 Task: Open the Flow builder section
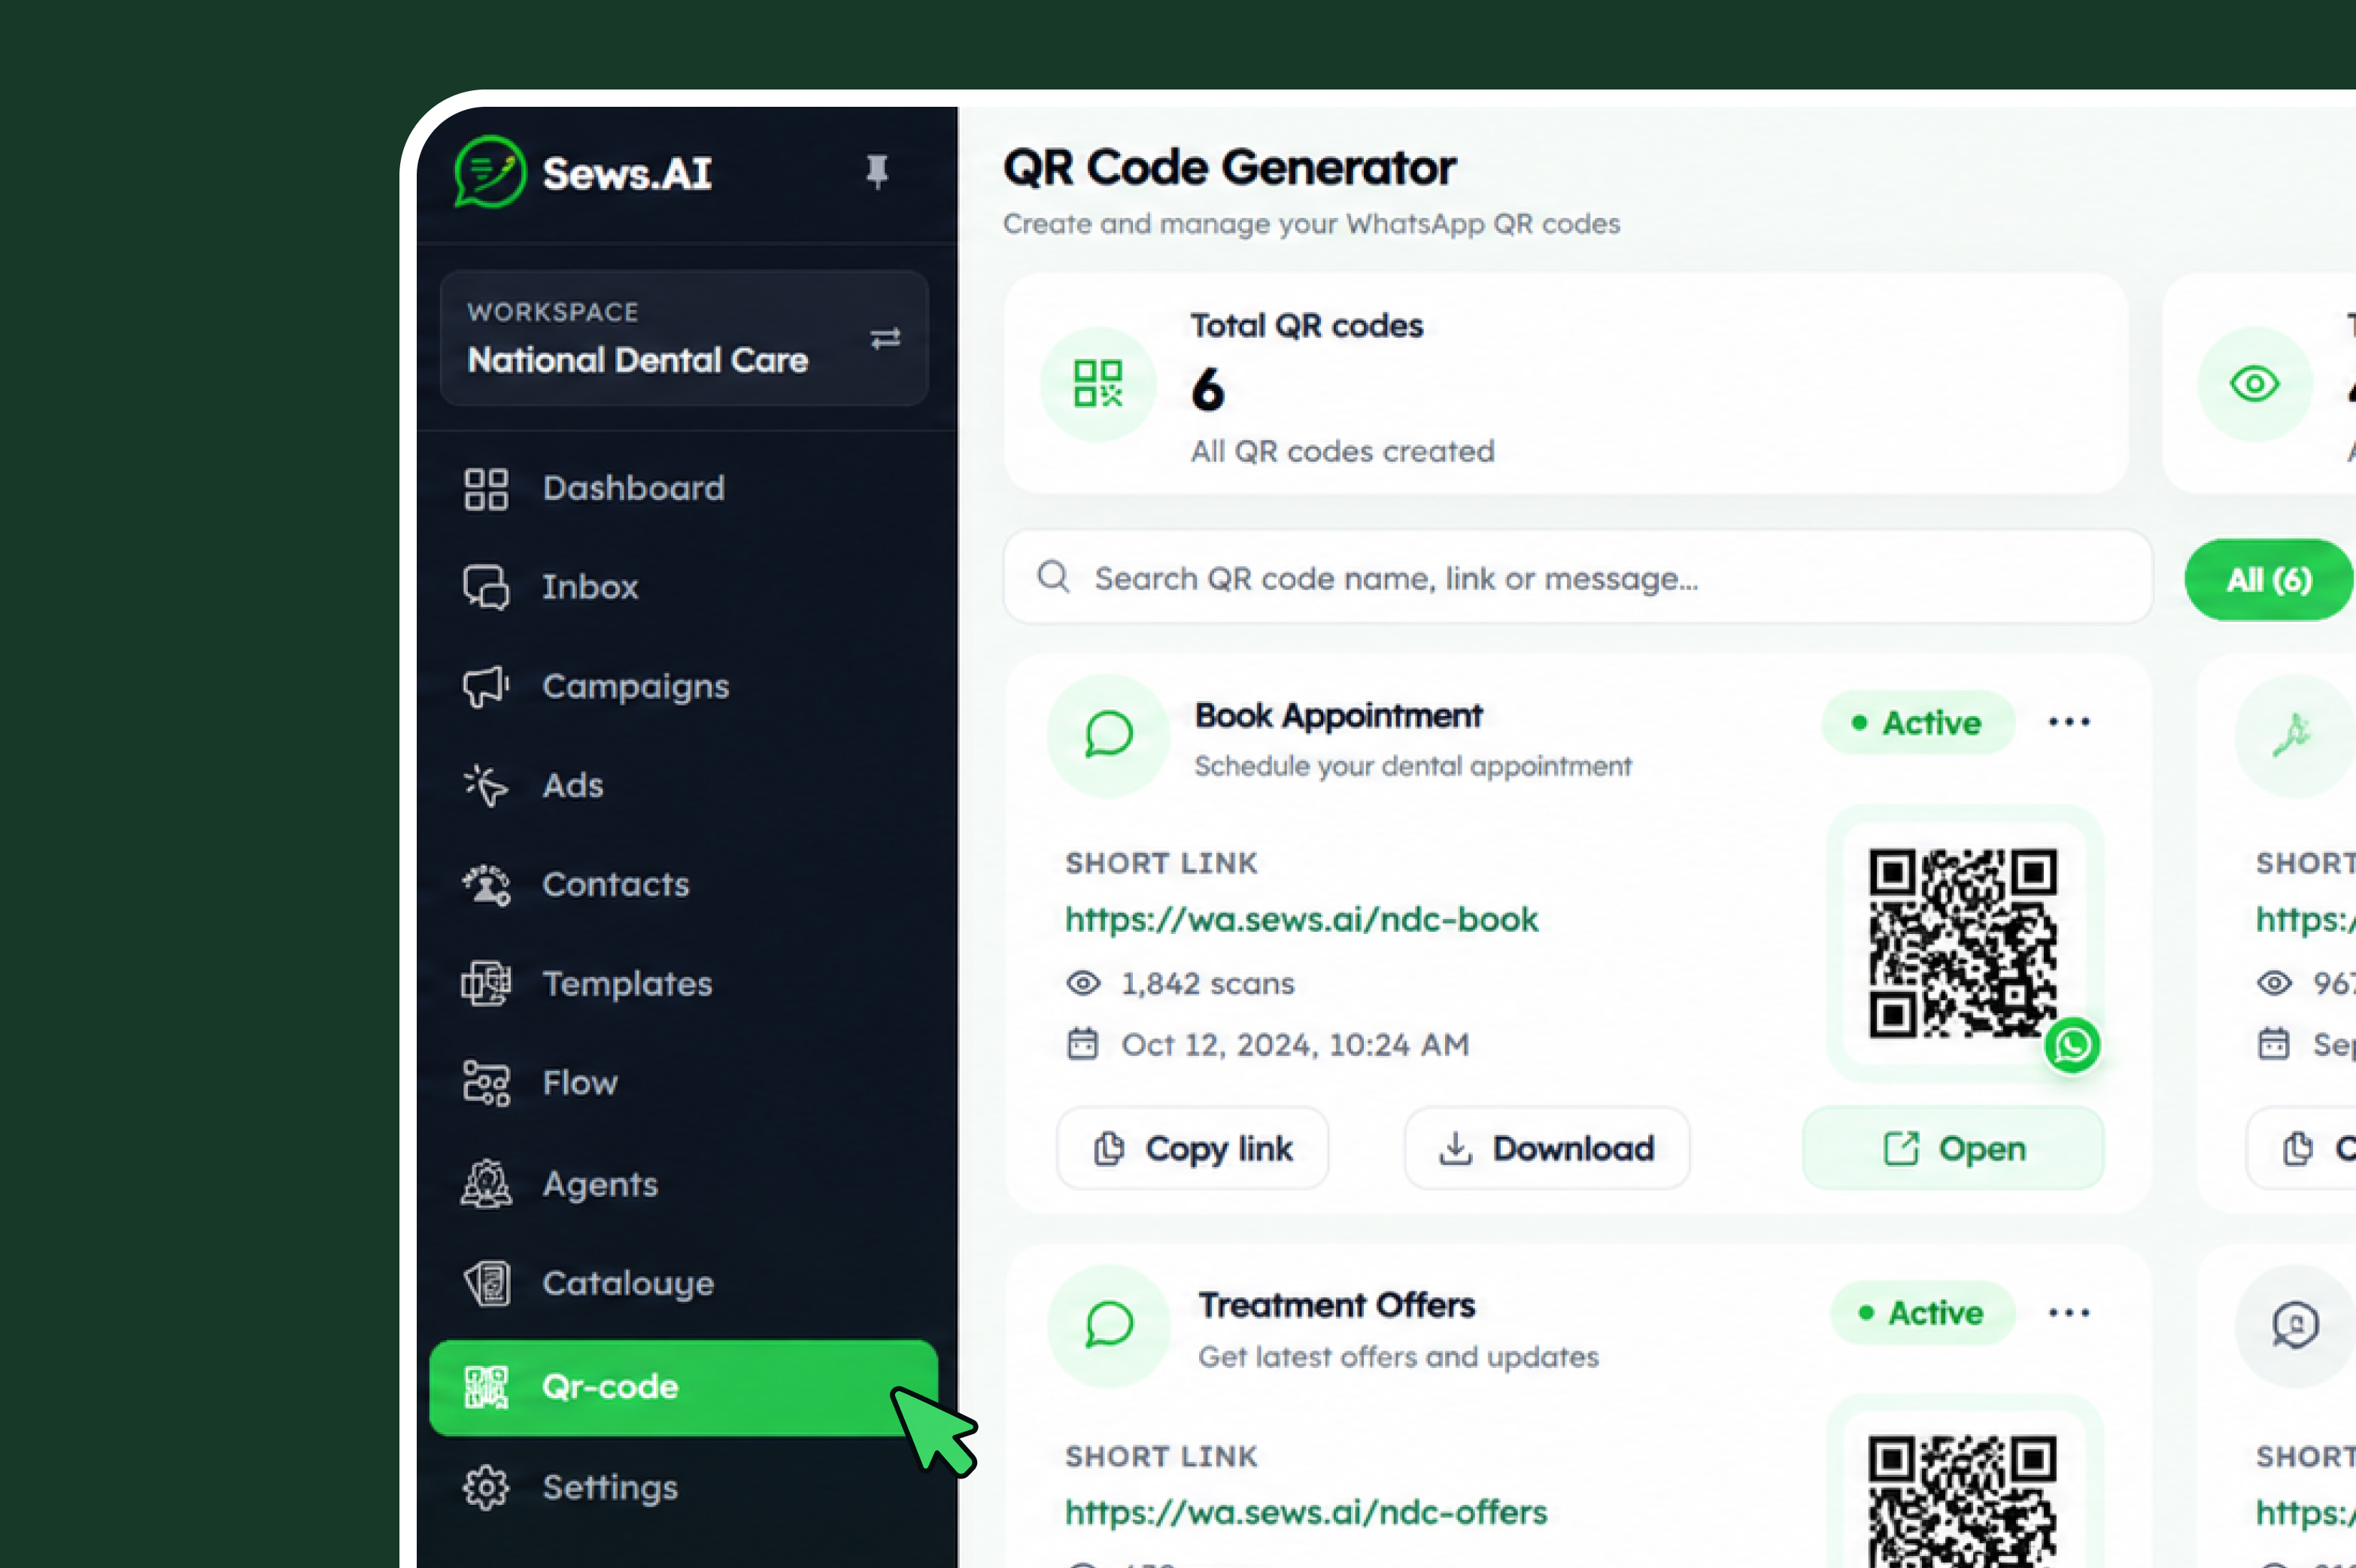[x=684, y=1083]
